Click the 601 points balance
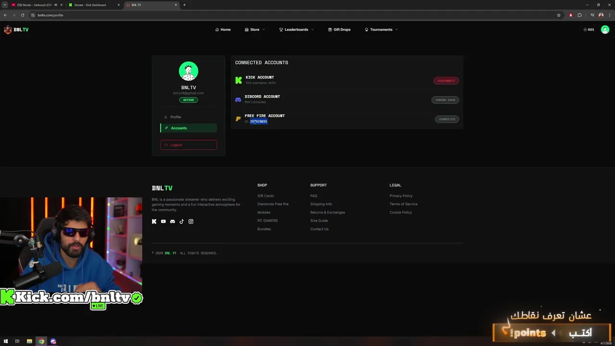 (x=589, y=30)
